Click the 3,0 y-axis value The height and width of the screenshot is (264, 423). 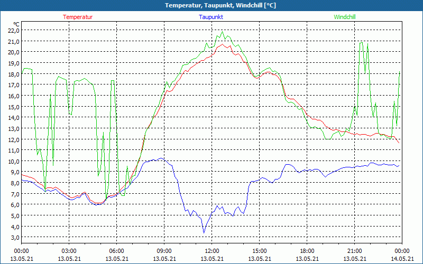click(15, 237)
